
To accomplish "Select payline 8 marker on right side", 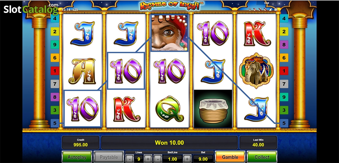I will 284,45.
